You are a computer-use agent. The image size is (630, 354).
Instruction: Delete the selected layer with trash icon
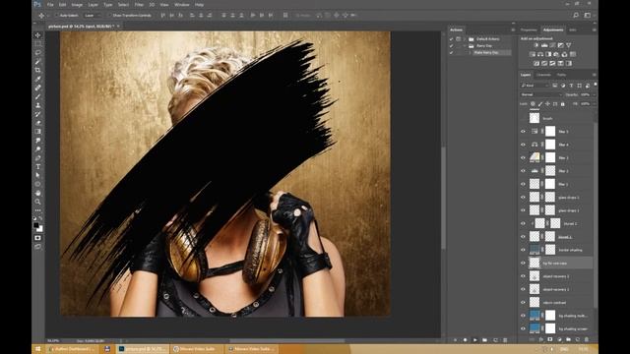587,339
